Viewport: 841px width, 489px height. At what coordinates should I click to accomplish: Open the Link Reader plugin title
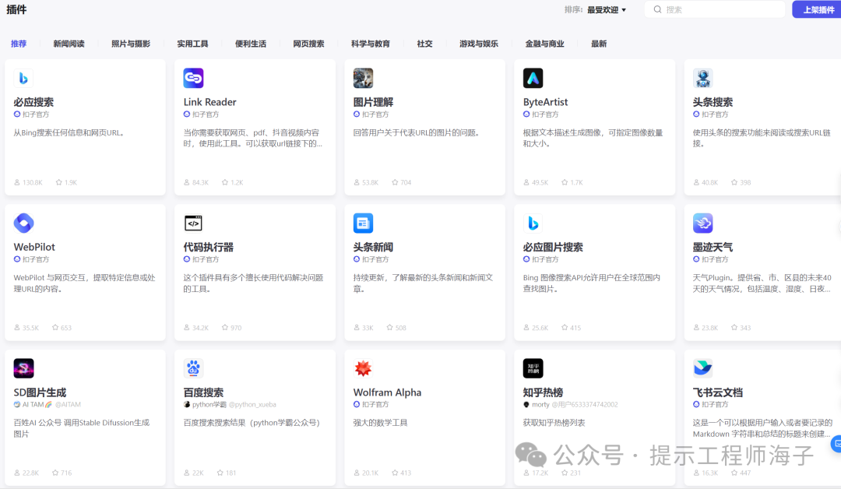(x=209, y=102)
